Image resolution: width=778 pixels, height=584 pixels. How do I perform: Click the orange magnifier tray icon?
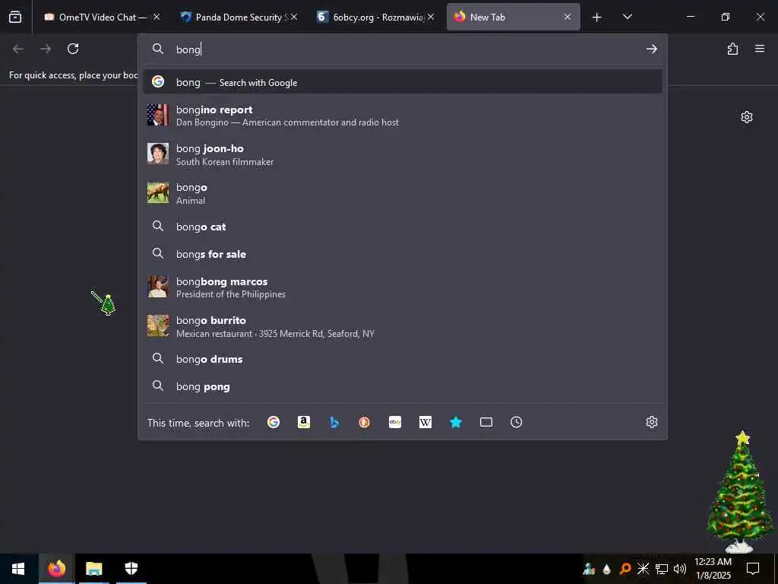(625, 569)
